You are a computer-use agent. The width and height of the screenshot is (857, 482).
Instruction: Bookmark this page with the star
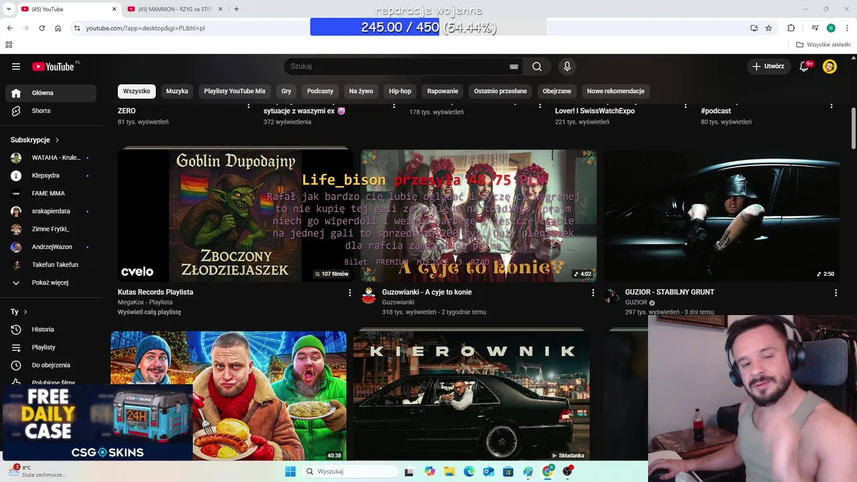pos(769,28)
